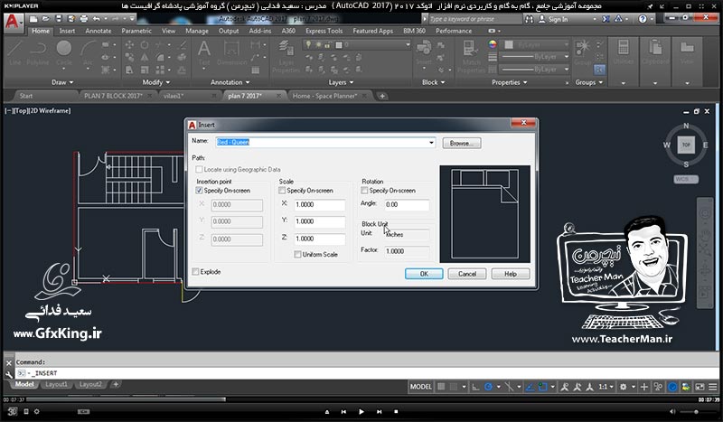Expand the Layers panel
This screenshot has height=422, width=723.
click(342, 82)
